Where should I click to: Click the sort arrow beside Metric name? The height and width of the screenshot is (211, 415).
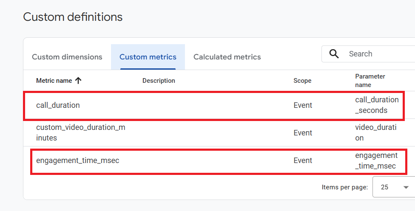pos(78,81)
